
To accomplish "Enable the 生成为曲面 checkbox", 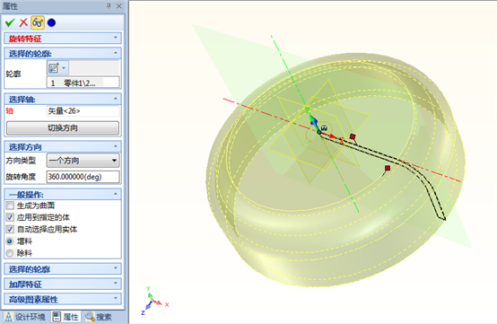I will click(x=10, y=206).
